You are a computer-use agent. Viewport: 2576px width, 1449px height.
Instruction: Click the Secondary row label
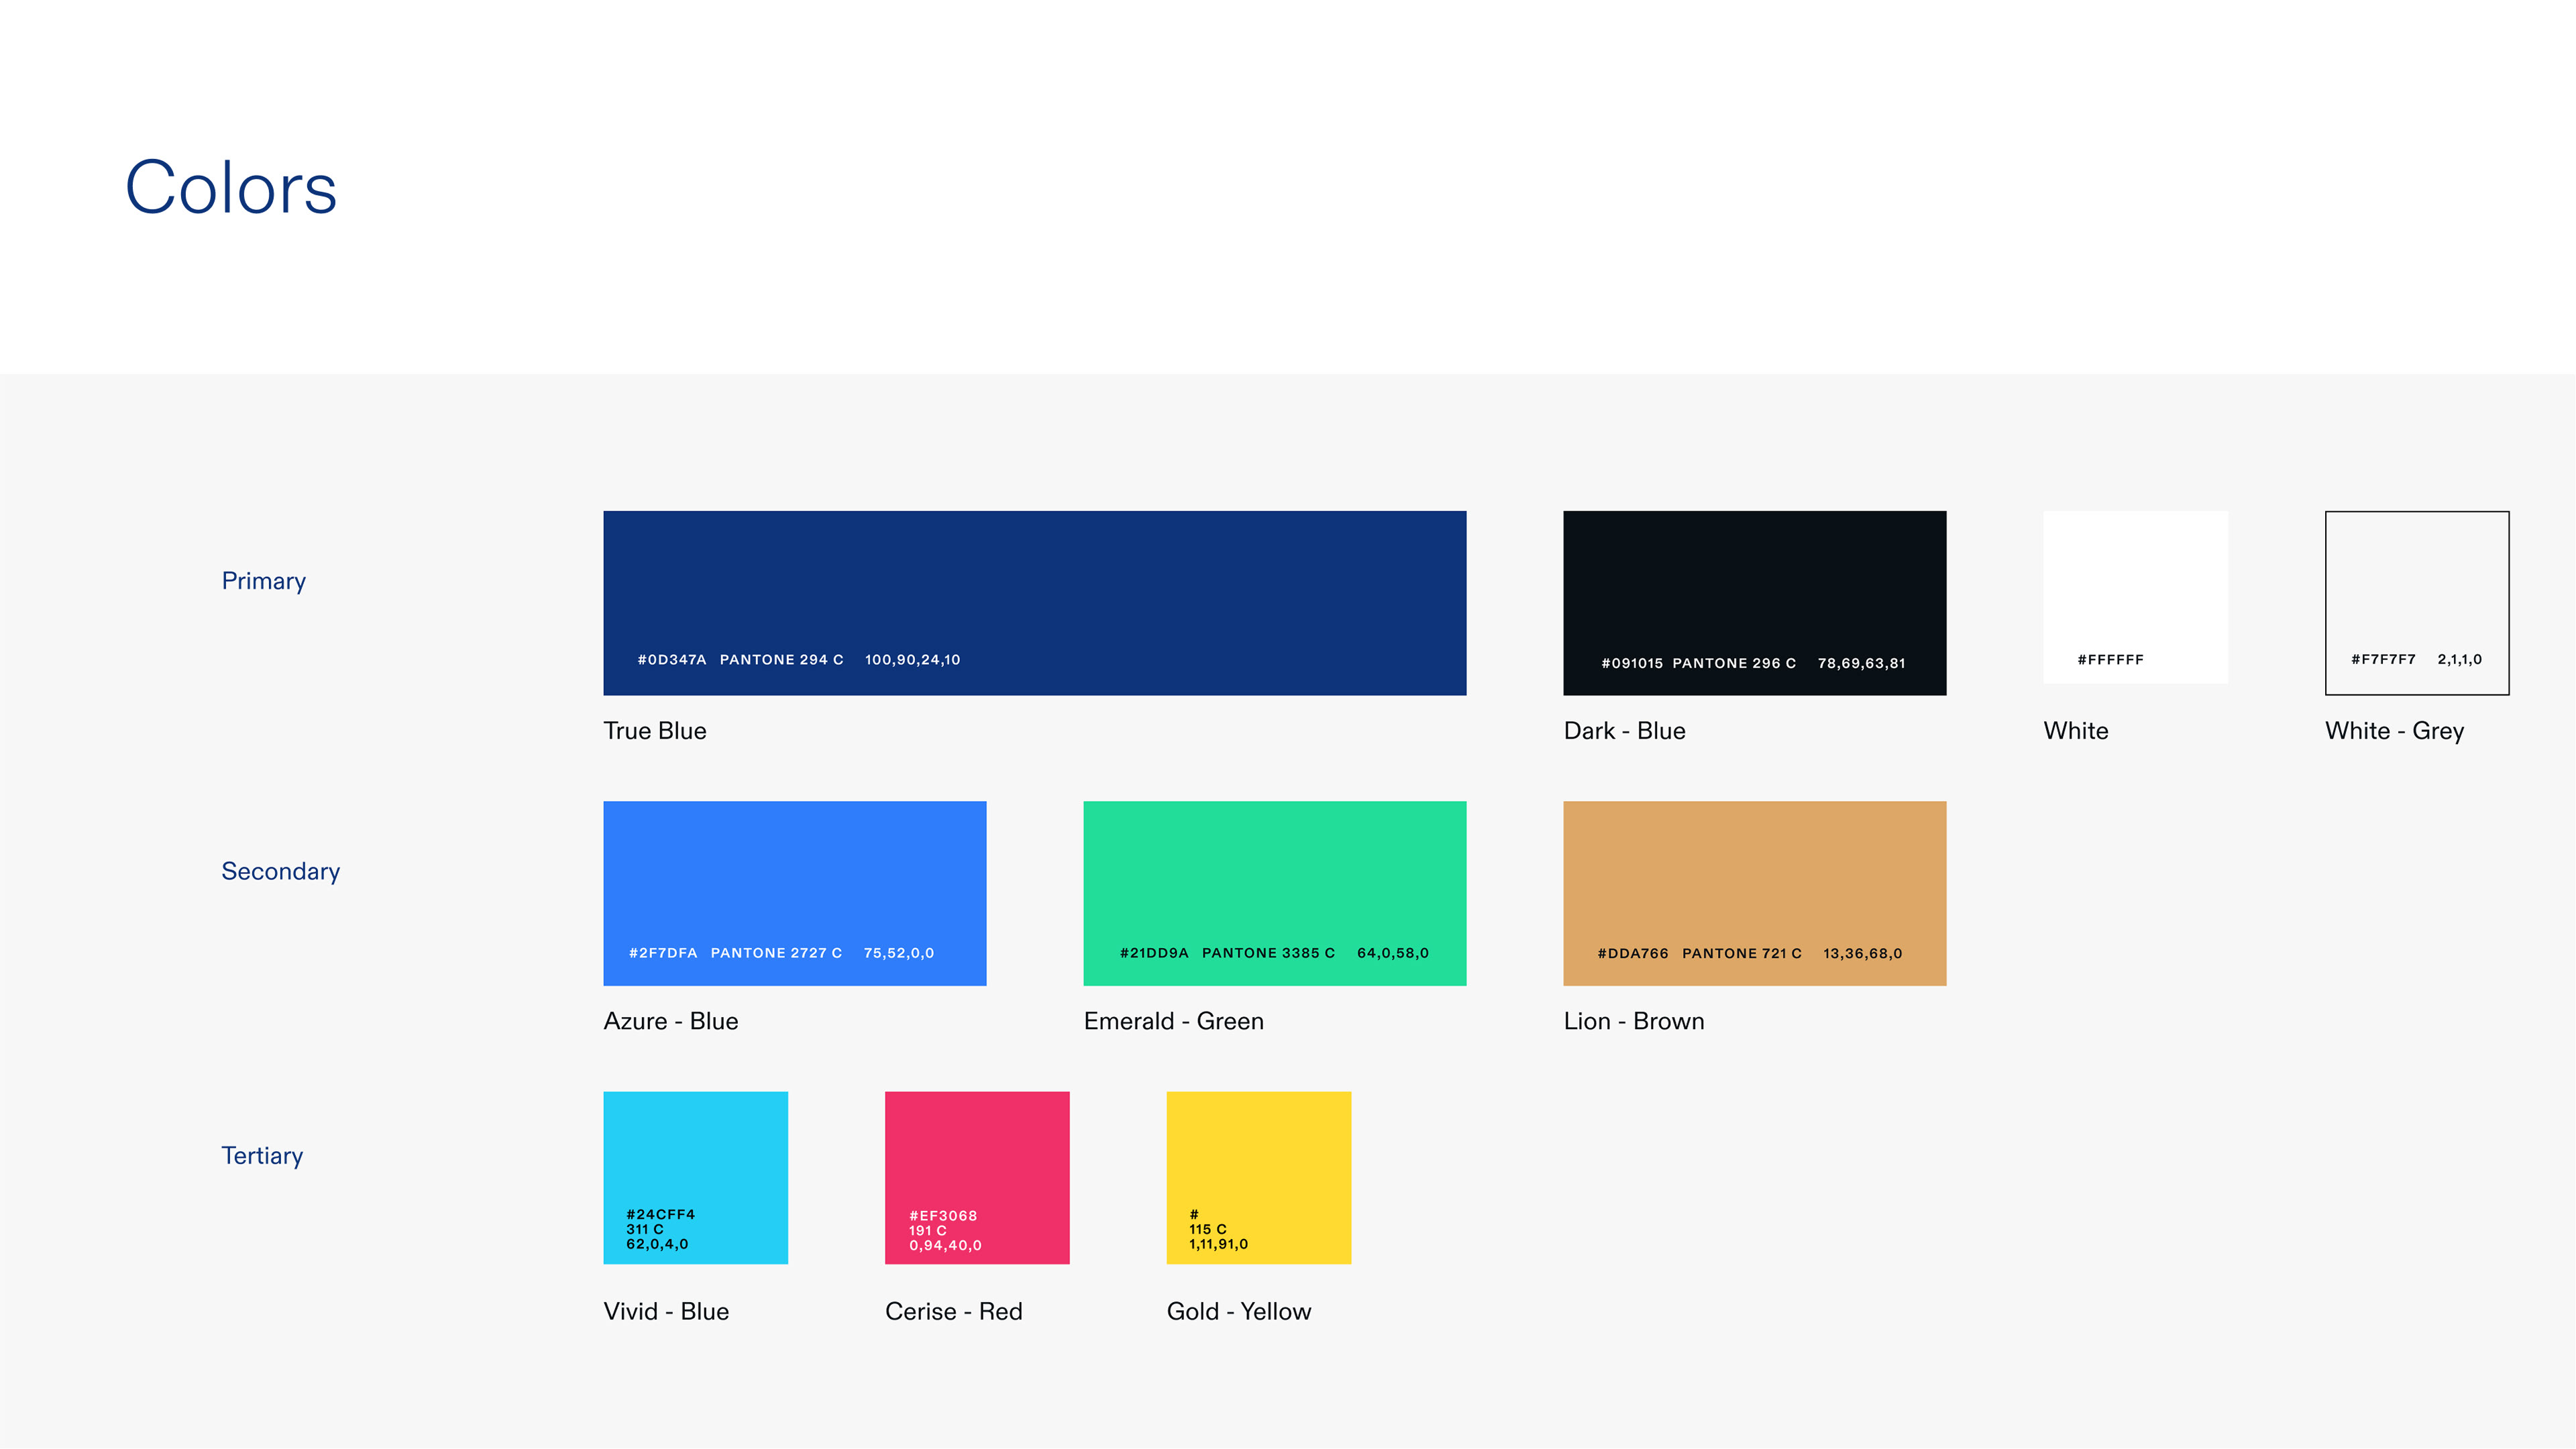pyautogui.click(x=280, y=871)
